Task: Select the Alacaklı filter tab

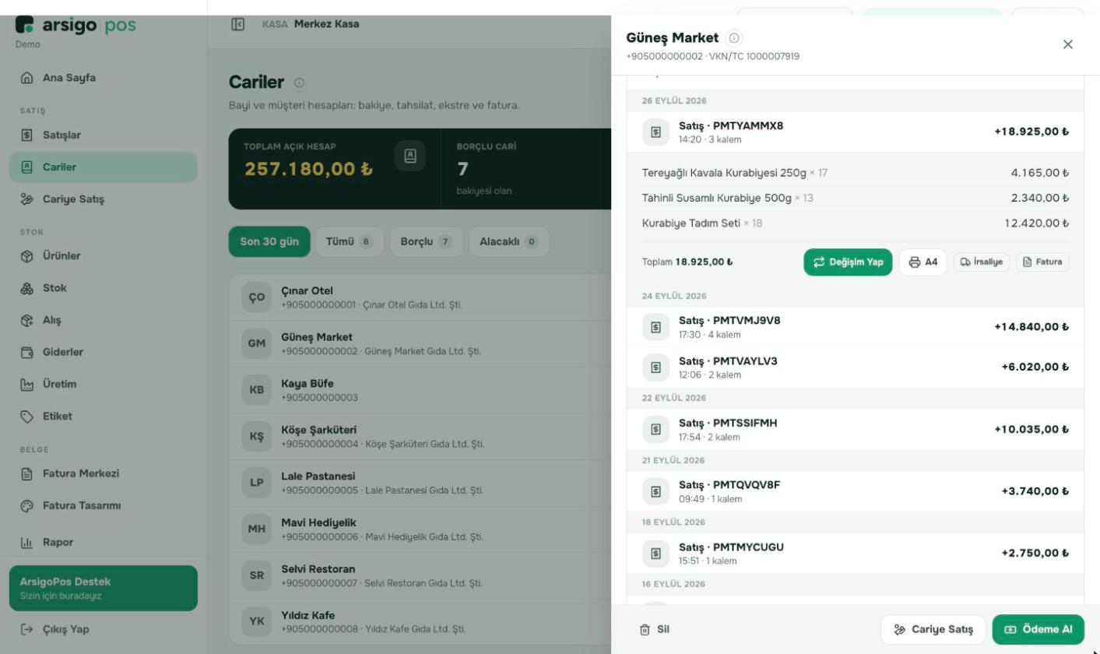Action: pos(509,241)
